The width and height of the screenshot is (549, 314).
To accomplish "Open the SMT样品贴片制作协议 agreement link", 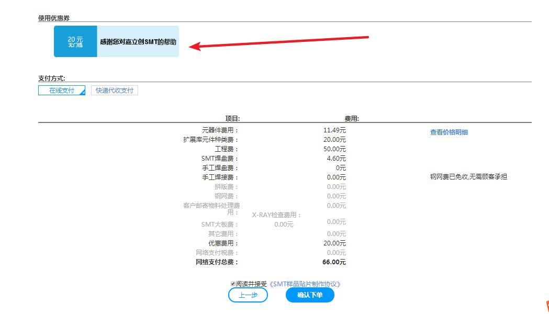I will pos(305,284).
